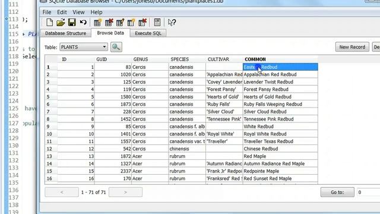The width and height of the screenshot is (380, 214).
Task: Click the magnifier search button beside Table
Action: [x=116, y=47]
